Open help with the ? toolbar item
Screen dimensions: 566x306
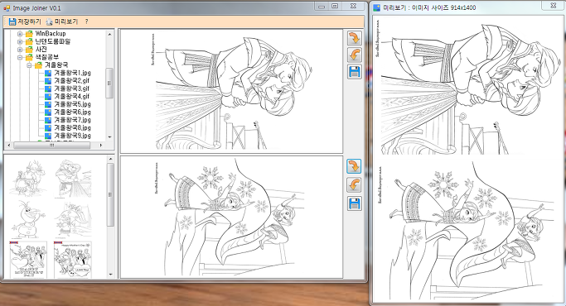coord(87,22)
